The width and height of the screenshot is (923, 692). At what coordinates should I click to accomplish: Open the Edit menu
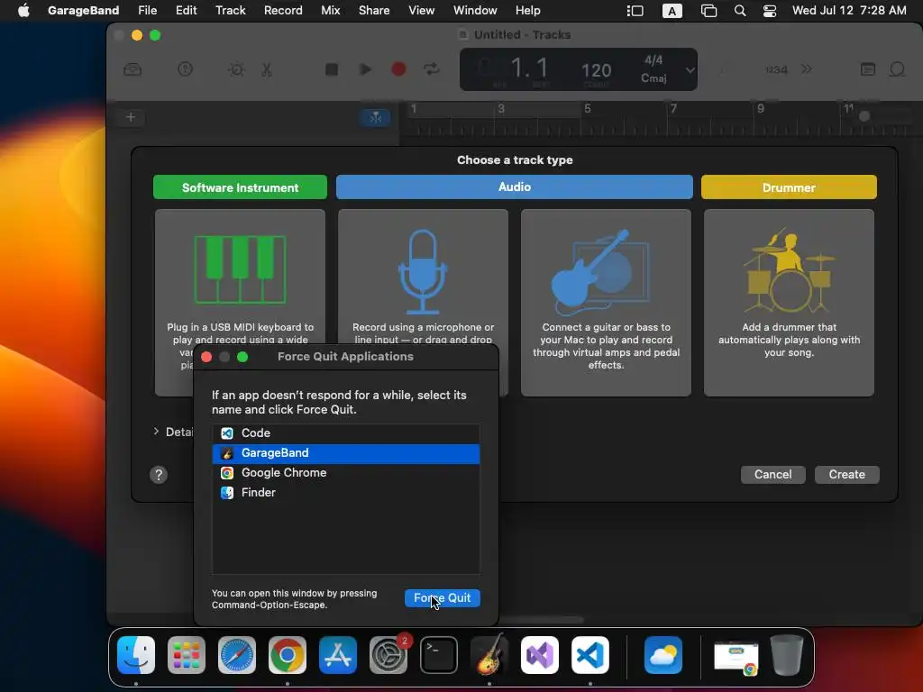click(x=186, y=11)
